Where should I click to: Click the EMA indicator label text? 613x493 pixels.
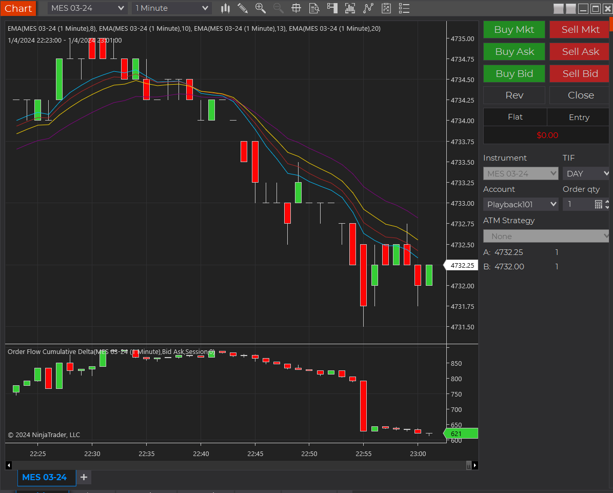coord(194,29)
